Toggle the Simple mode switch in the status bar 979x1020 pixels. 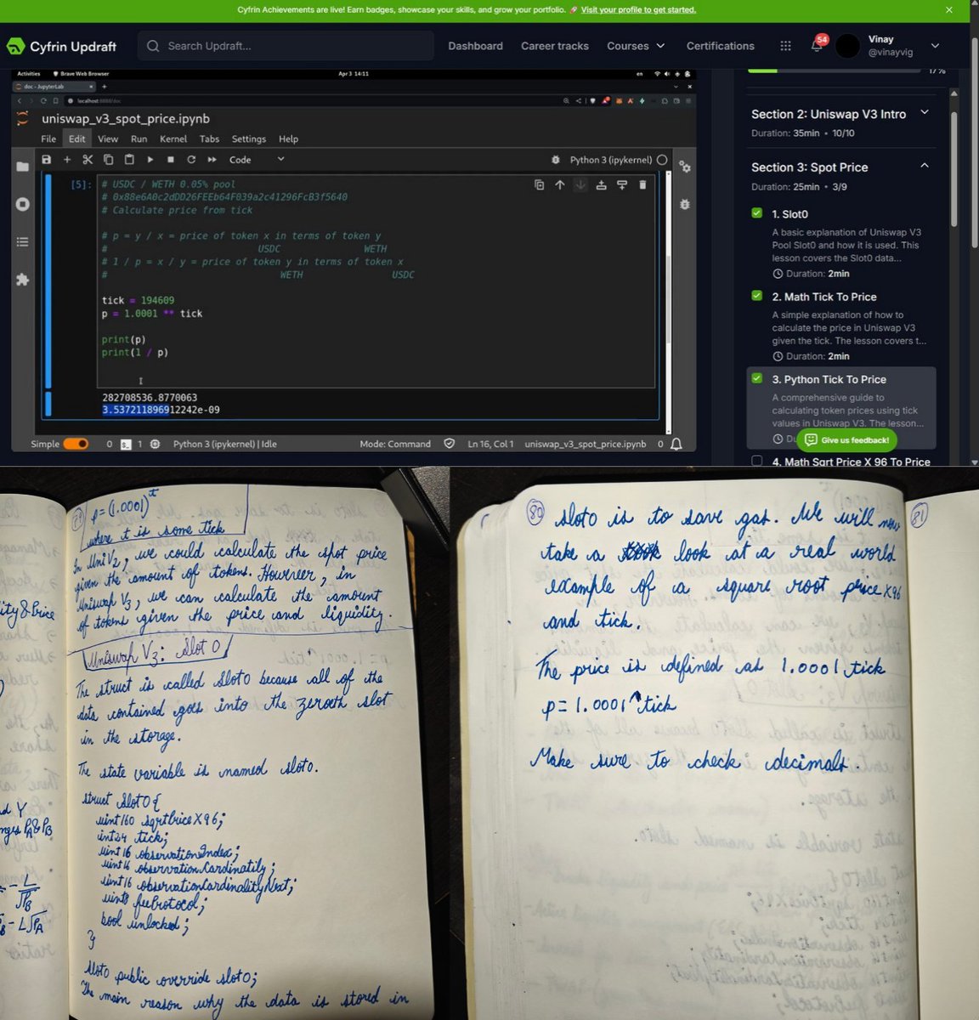tap(76, 444)
